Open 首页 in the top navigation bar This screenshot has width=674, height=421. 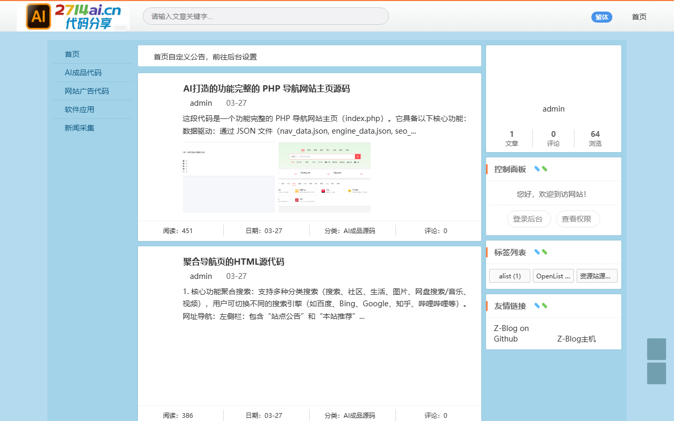pos(639,17)
